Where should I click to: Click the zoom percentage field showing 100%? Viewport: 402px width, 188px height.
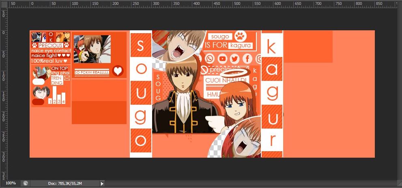pyautogui.click(x=11, y=183)
